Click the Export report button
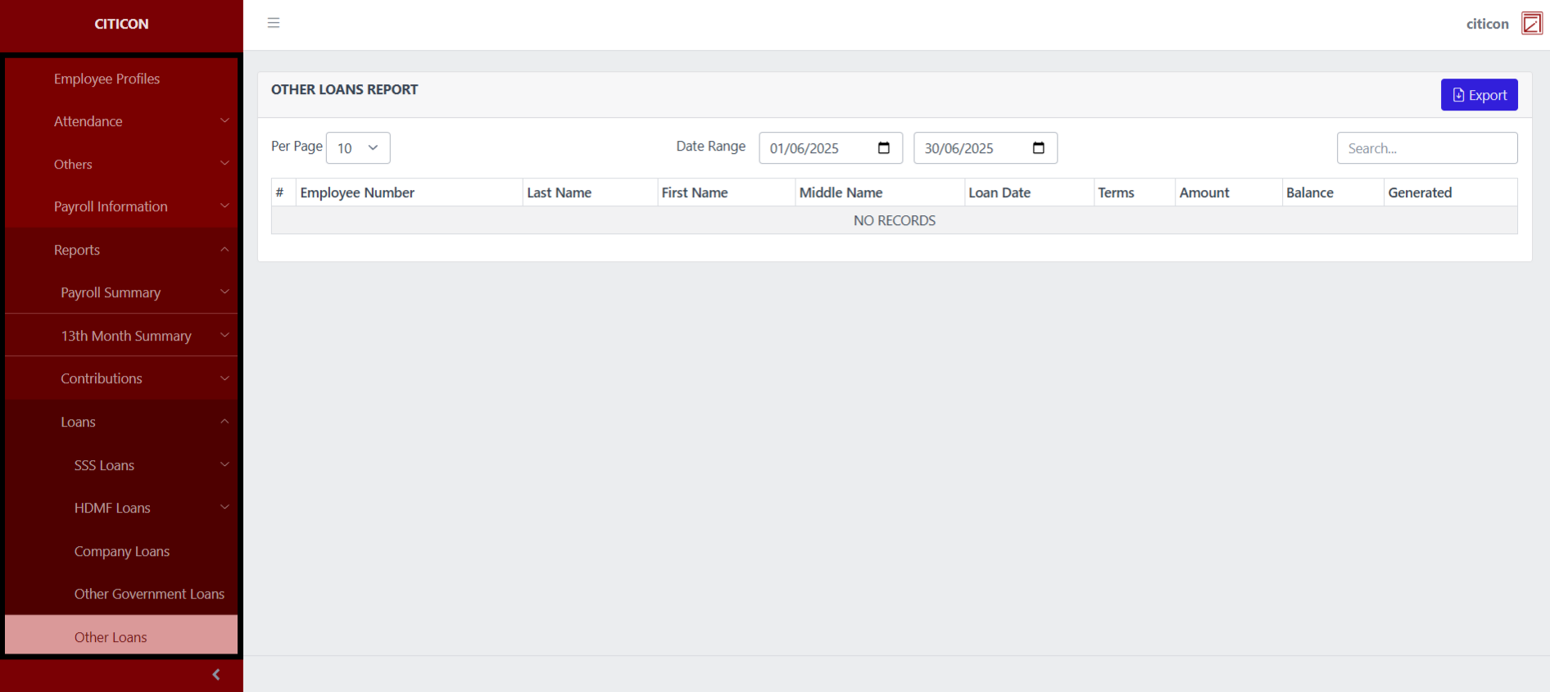 click(1479, 95)
